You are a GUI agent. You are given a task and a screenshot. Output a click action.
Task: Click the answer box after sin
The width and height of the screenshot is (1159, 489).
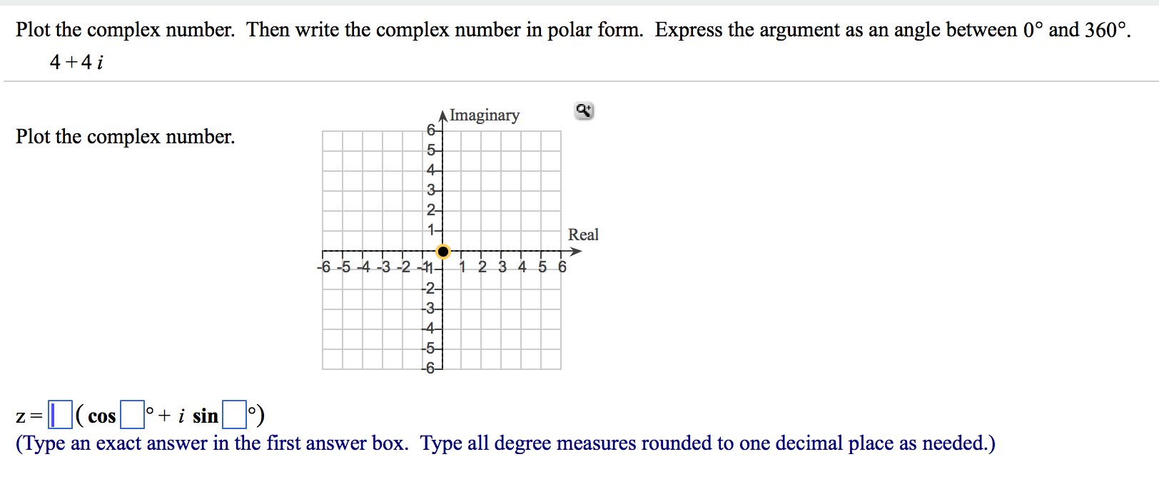coord(234,413)
